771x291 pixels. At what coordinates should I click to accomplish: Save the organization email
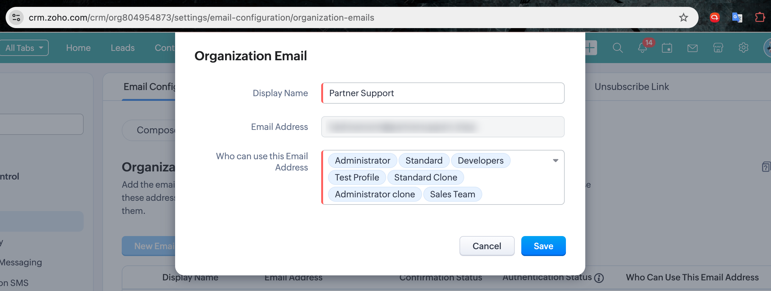pos(543,246)
